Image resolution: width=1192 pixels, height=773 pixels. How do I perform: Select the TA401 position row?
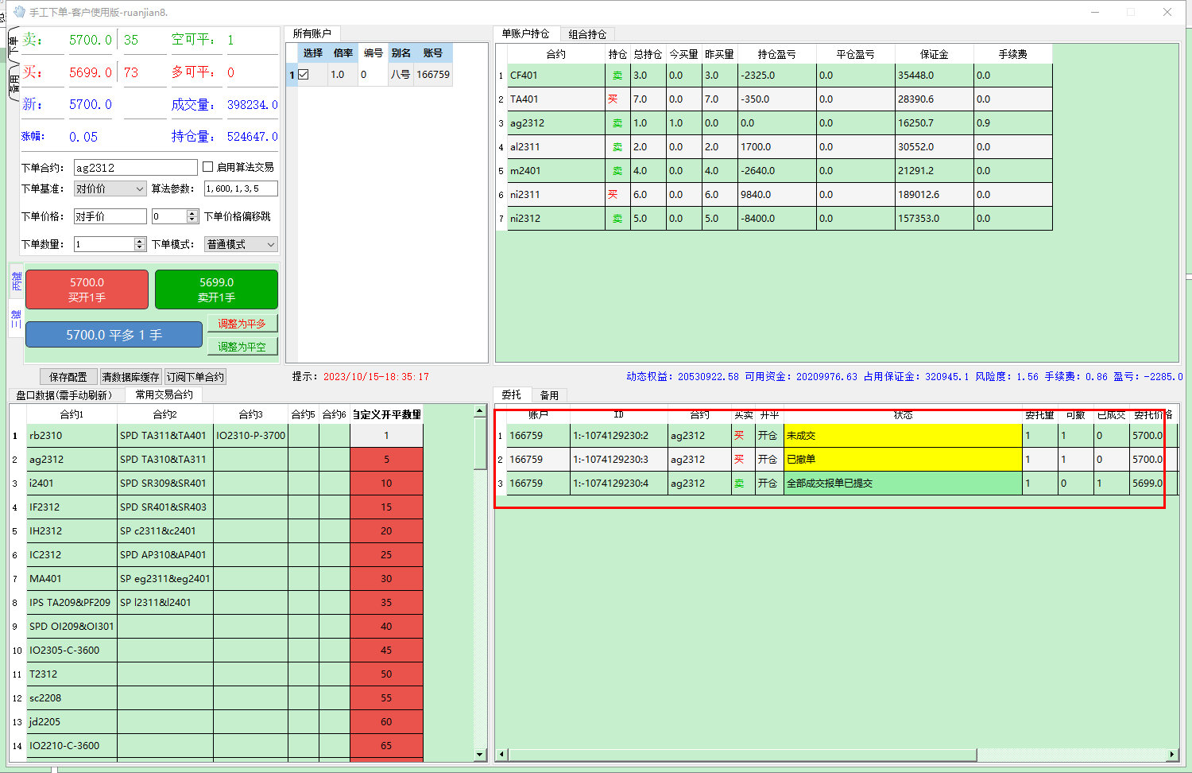coord(780,99)
